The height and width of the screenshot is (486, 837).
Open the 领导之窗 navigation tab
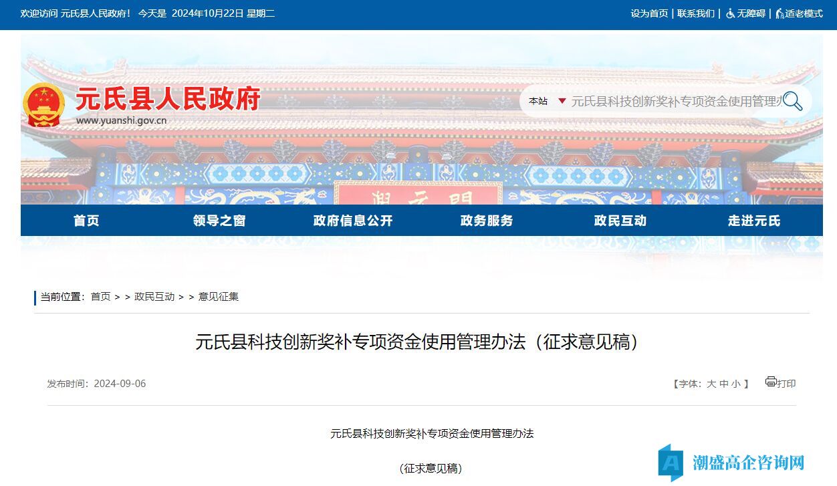pyautogui.click(x=219, y=221)
